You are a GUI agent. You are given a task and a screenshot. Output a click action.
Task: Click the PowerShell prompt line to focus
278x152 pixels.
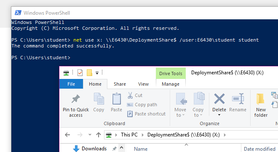(x=41, y=58)
